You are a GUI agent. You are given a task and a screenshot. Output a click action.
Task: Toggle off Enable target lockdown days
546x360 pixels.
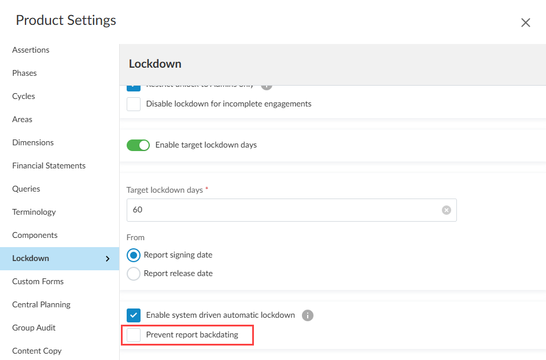pos(138,145)
